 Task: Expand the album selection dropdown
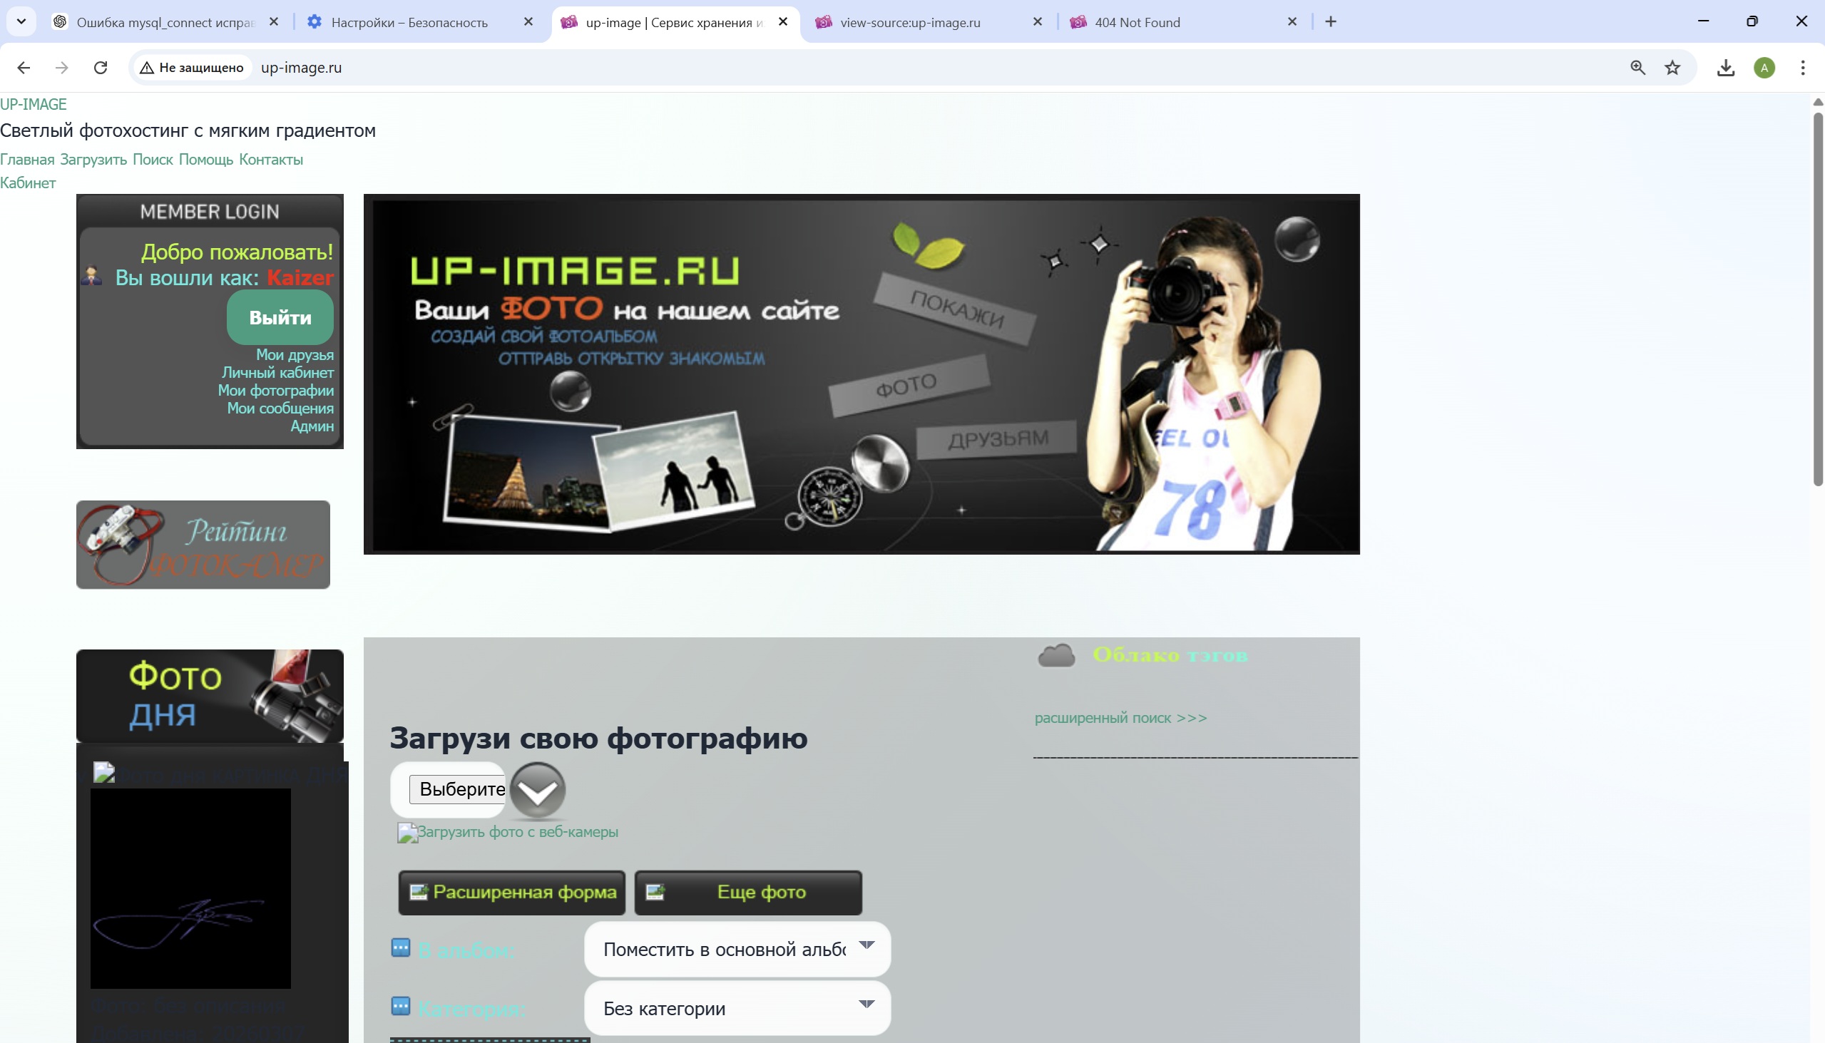click(737, 948)
